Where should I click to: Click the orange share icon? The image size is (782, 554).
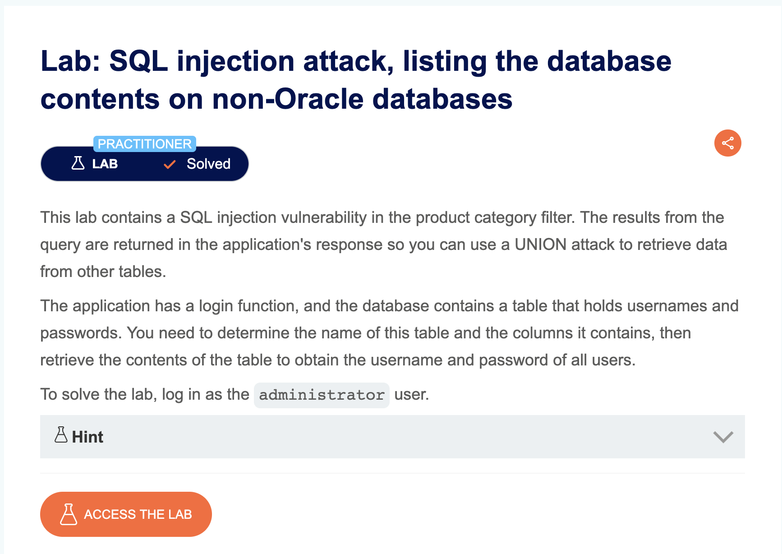pos(727,143)
